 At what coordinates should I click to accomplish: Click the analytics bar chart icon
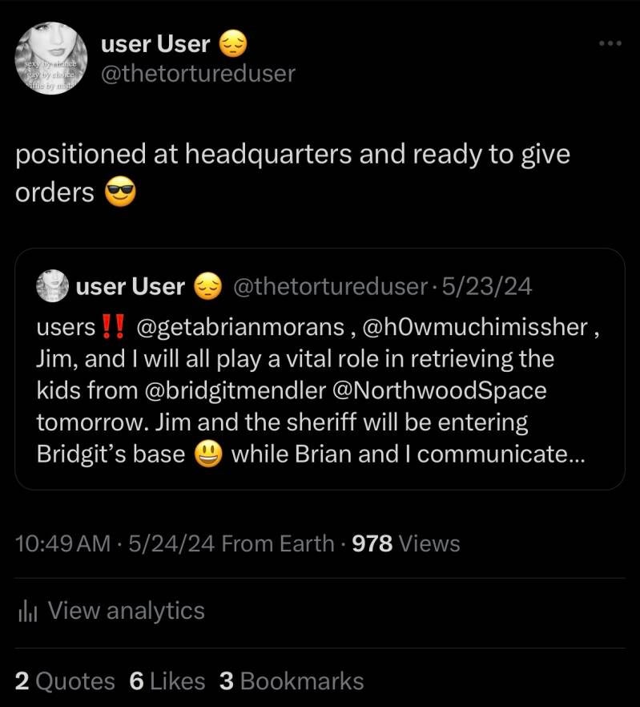point(28,612)
